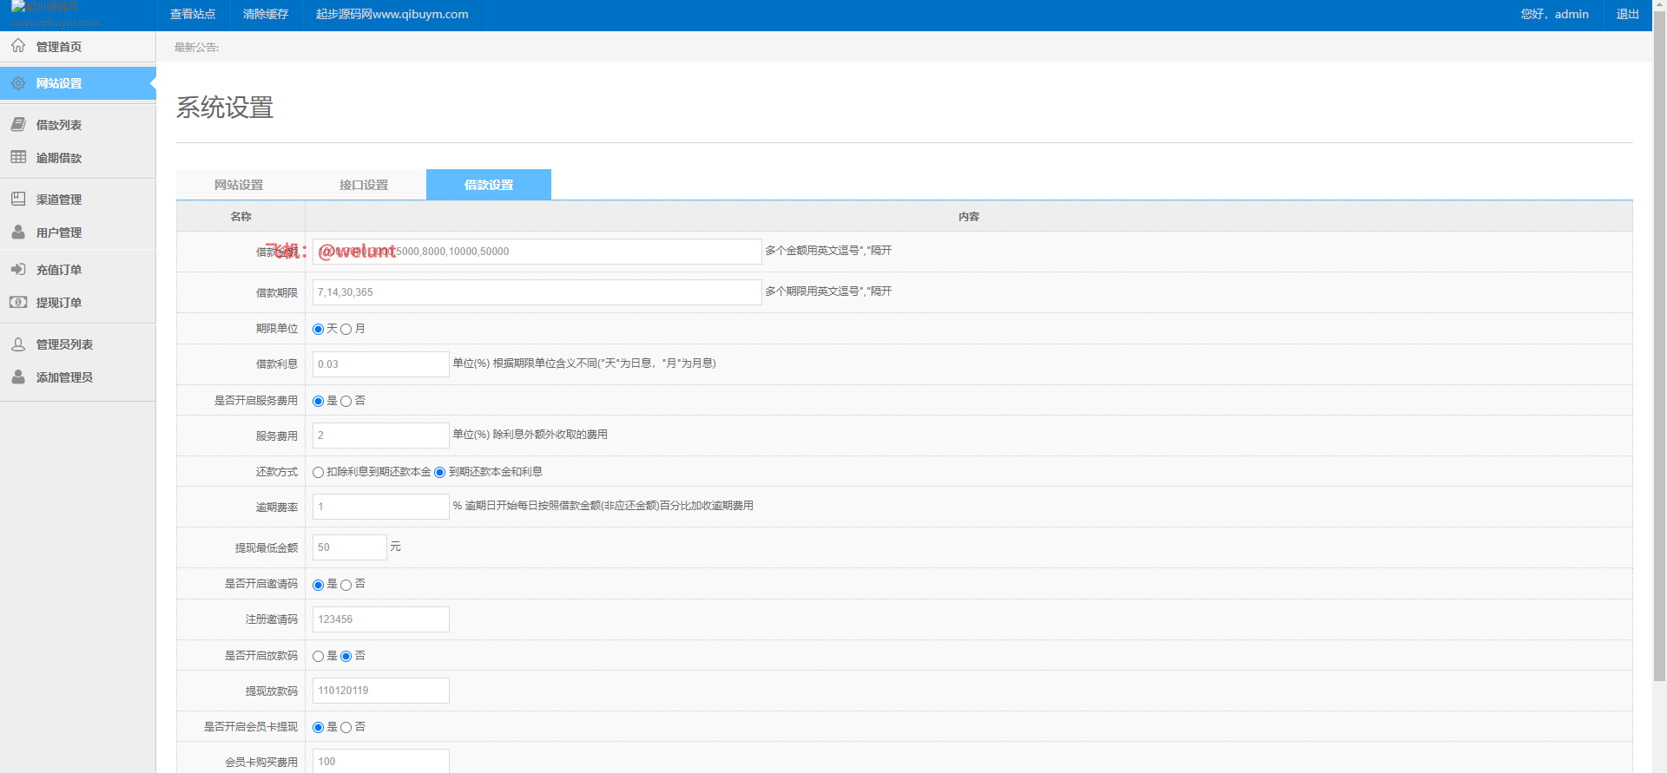
Task: Click the 退出 logout link
Action: click(1627, 15)
